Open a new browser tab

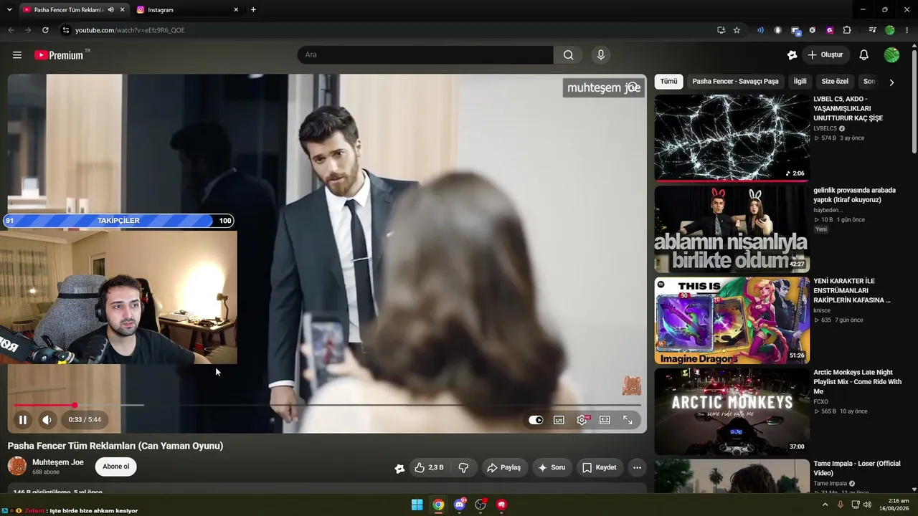click(253, 10)
